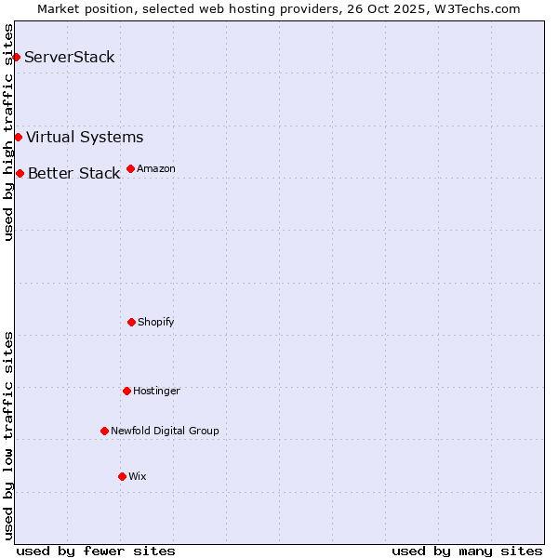
Task: Click the Hostinger label text
Action: click(156, 392)
